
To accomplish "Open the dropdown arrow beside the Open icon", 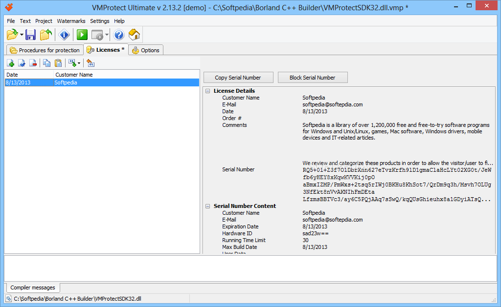I will click(x=22, y=35).
